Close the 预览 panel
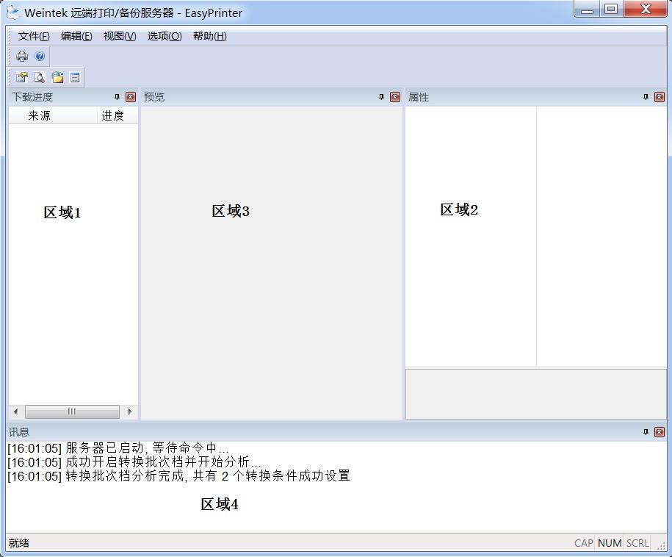The image size is (672, 557). pyautogui.click(x=395, y=97)
